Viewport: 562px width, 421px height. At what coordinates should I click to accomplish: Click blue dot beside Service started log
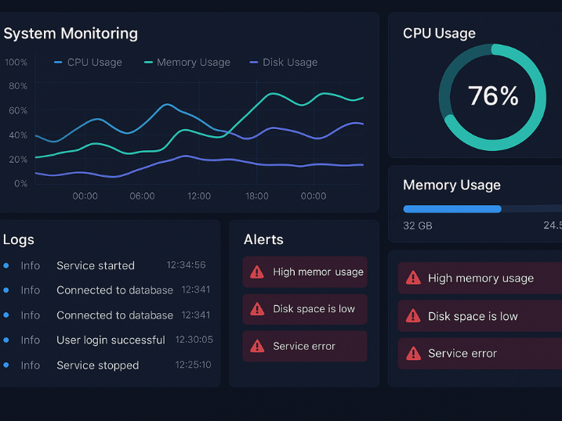[6, 265]
